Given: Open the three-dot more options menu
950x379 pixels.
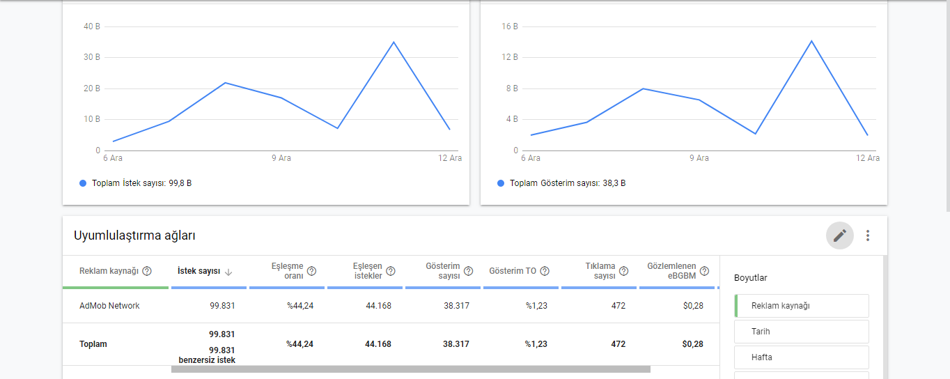Looking at the screenshot, I should click(x=868, y=235).
